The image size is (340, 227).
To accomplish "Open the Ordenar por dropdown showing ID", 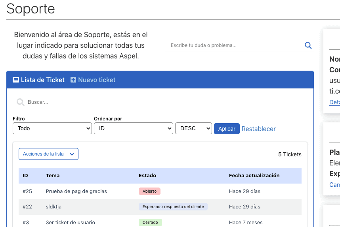I will (x=134, y=129).
